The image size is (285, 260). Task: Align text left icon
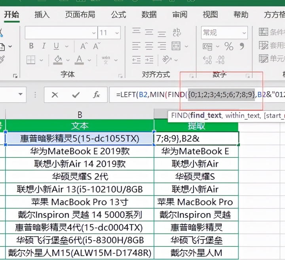136,46
